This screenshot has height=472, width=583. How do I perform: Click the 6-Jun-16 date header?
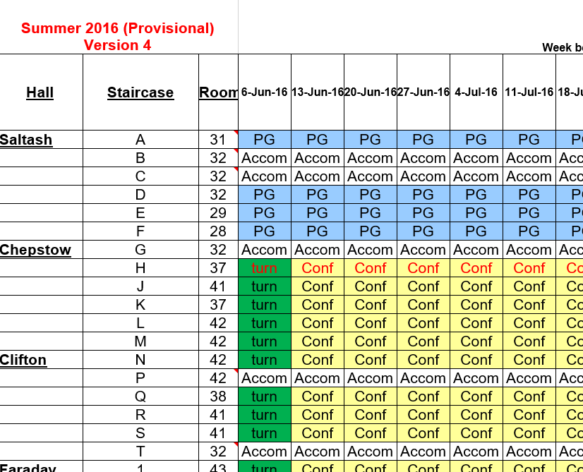click(265, 92)
